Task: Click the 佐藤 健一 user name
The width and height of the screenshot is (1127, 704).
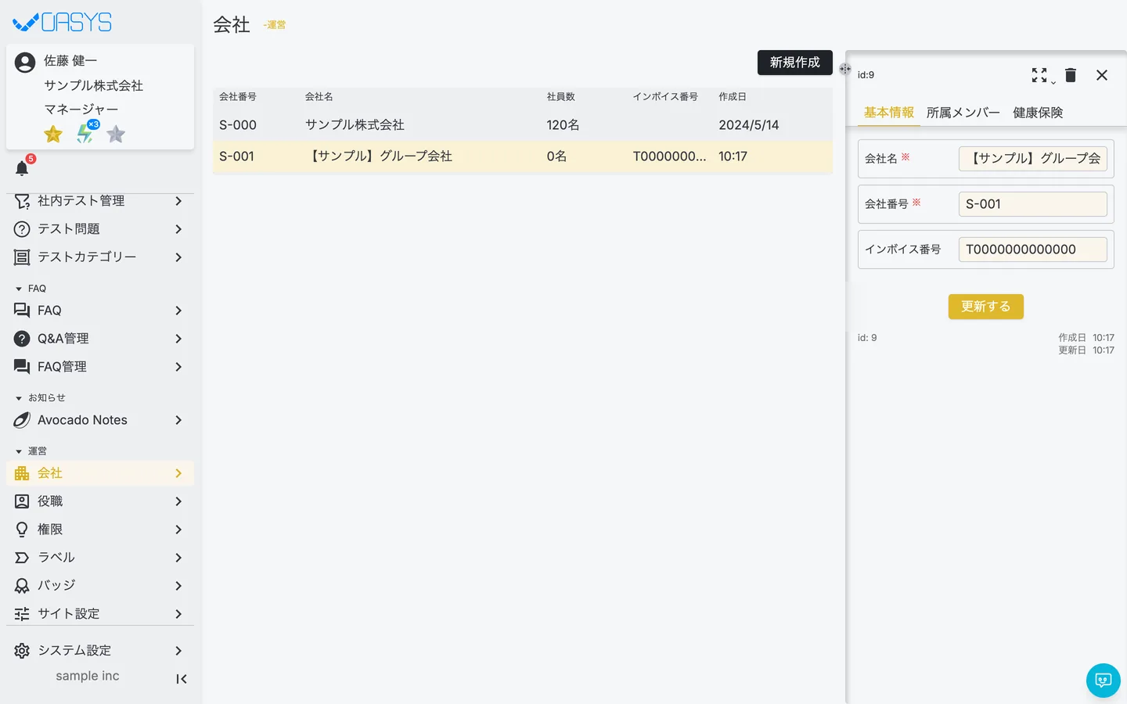Action: click(x=70, y=61)
